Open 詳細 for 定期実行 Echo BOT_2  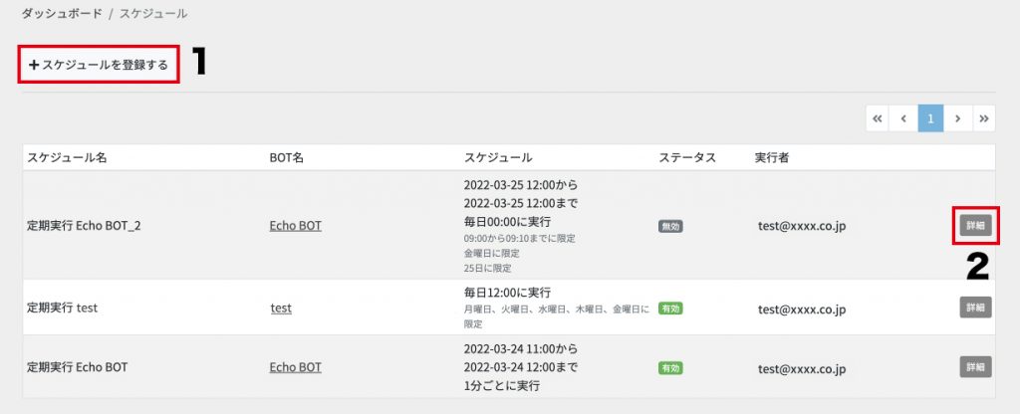click(x=976, y=226)
